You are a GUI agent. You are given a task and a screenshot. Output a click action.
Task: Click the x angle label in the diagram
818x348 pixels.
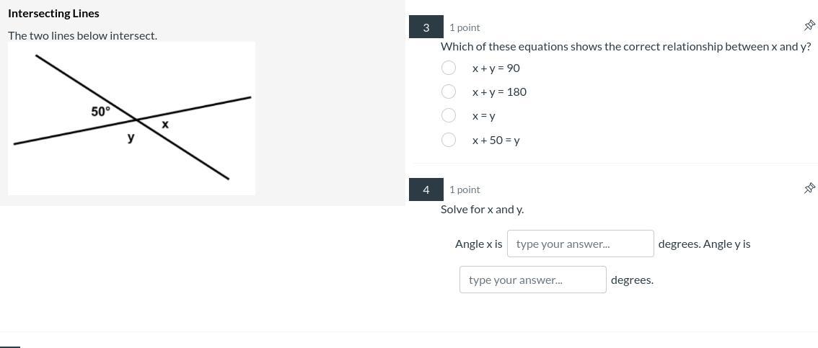[x=165, y=125]
